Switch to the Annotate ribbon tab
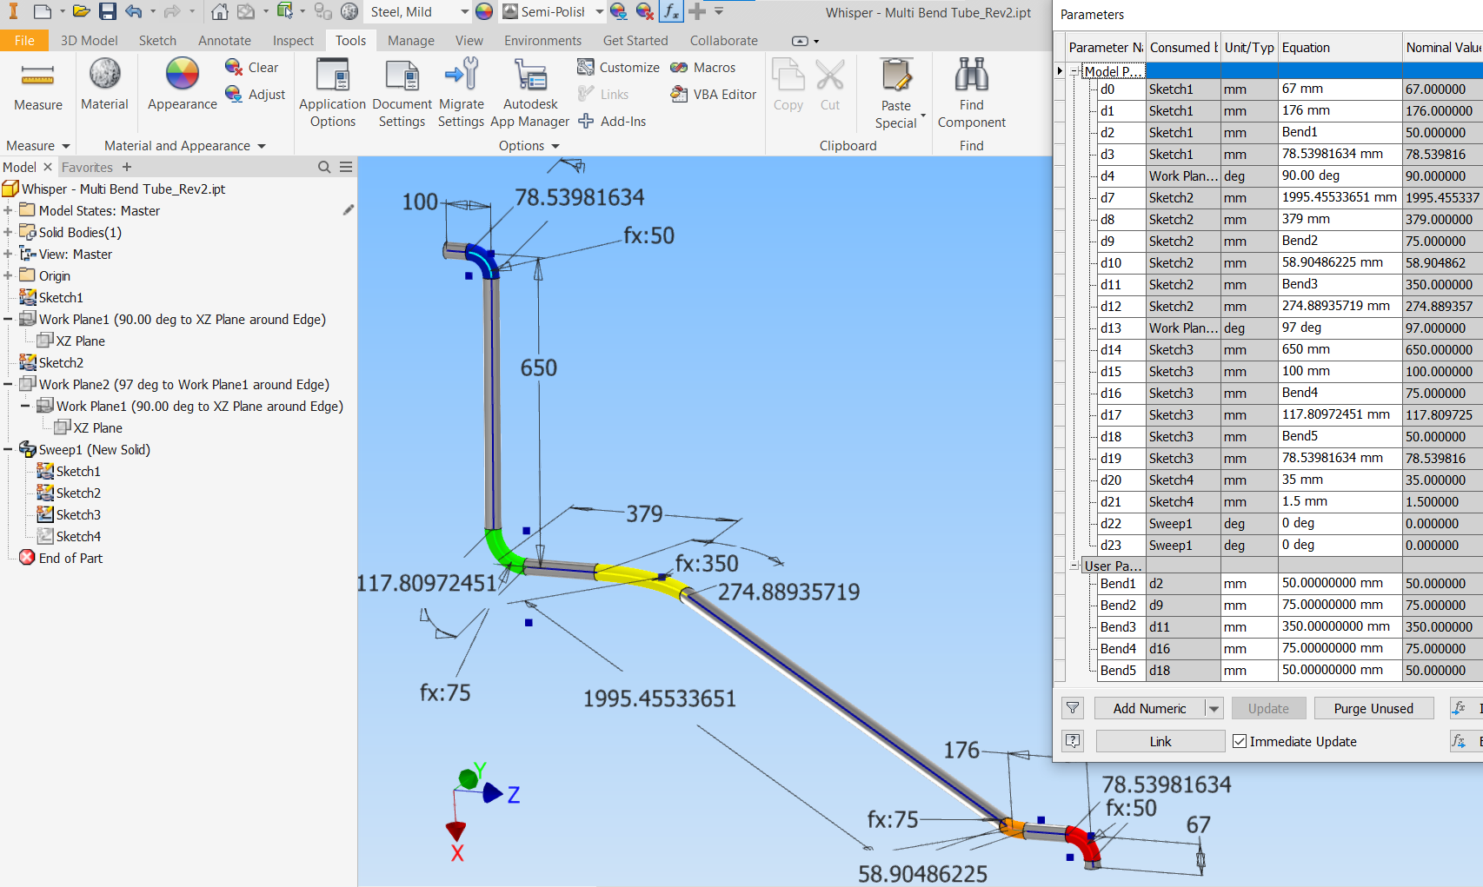This screenshot has height=887, width=1483. click(223, 40)
